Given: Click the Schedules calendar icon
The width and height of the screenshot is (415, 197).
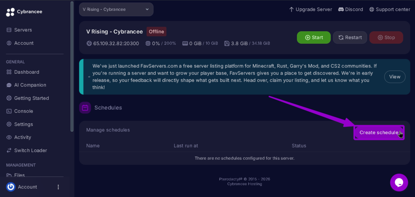Looking at the screenshot, I should tap(85, 108).
